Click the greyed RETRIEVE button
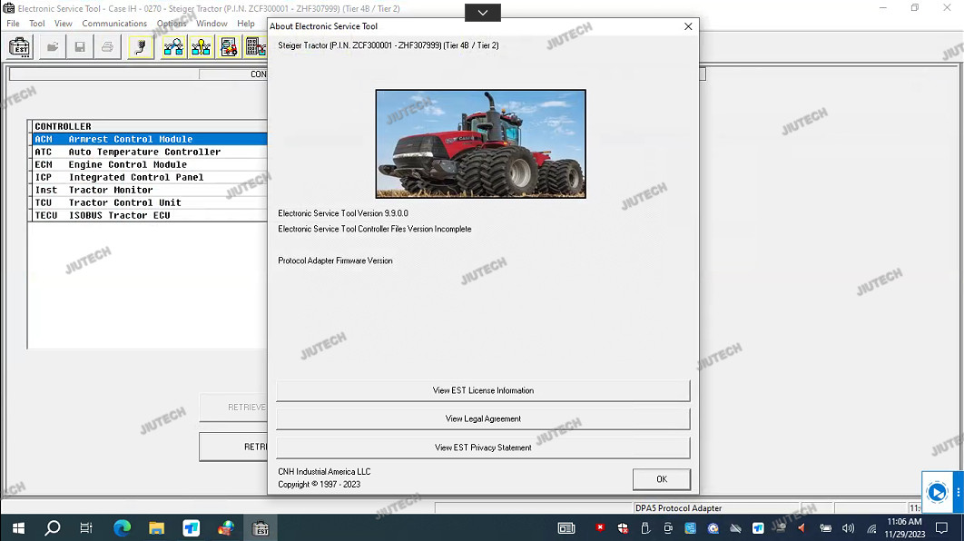 pos(233,407)
